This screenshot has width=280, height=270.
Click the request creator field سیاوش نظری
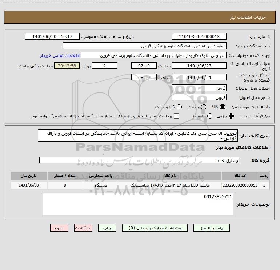point(154,55)
